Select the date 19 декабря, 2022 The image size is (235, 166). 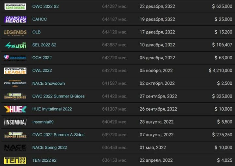[157, 19]
